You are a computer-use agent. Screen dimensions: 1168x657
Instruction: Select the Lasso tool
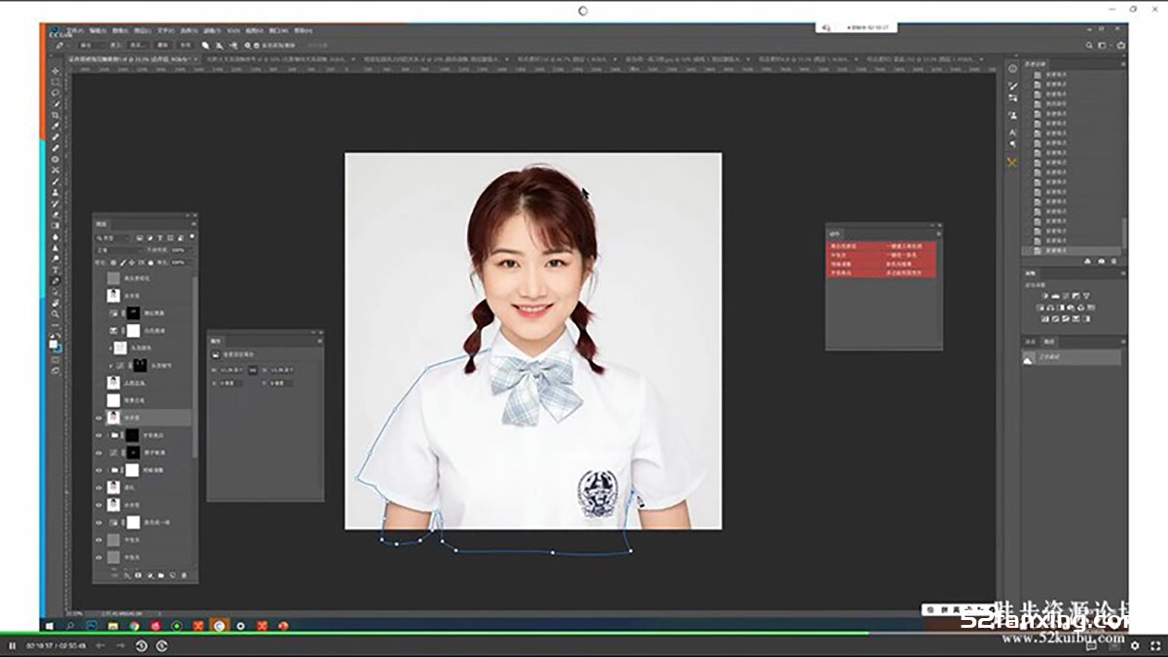pos(55,93)
